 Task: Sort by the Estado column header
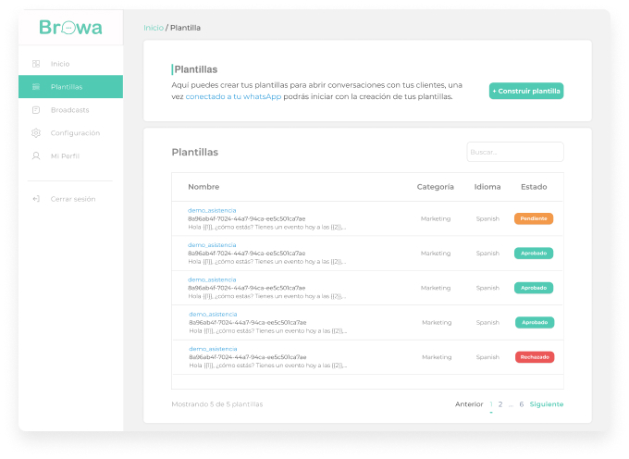pos(534,187)
